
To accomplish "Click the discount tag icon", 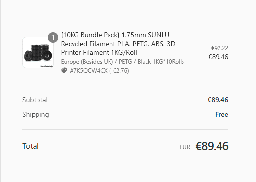I will point(64,71).
